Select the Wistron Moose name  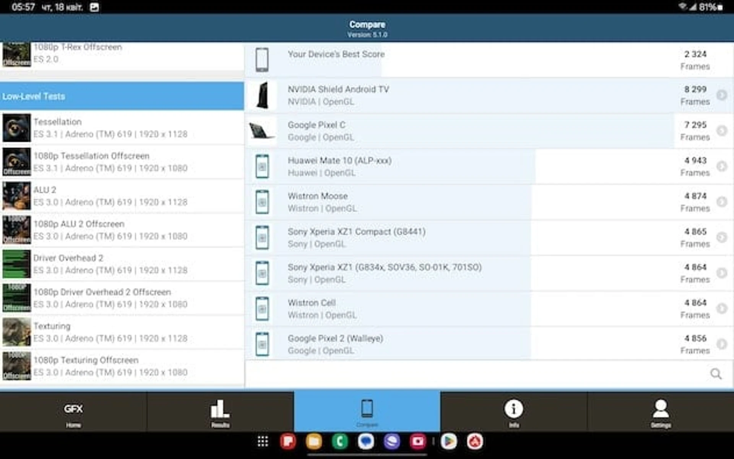[x=318, y=196]
